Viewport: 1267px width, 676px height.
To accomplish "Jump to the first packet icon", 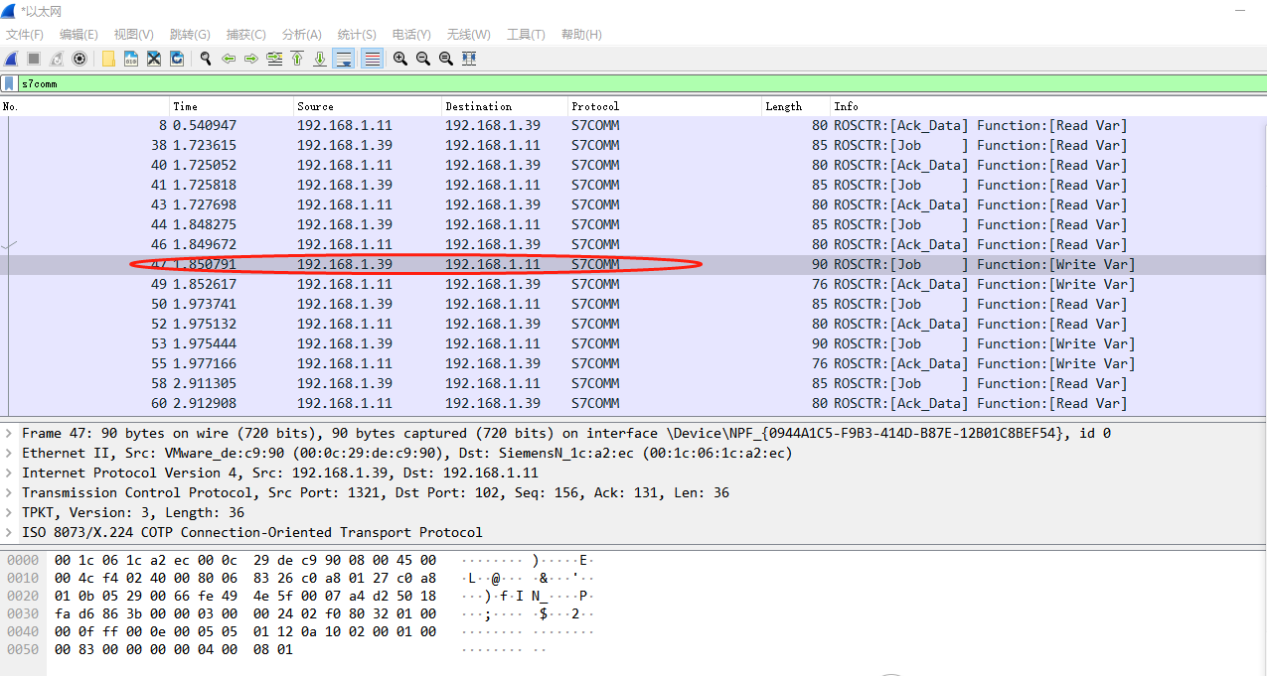I will point(297,59).
